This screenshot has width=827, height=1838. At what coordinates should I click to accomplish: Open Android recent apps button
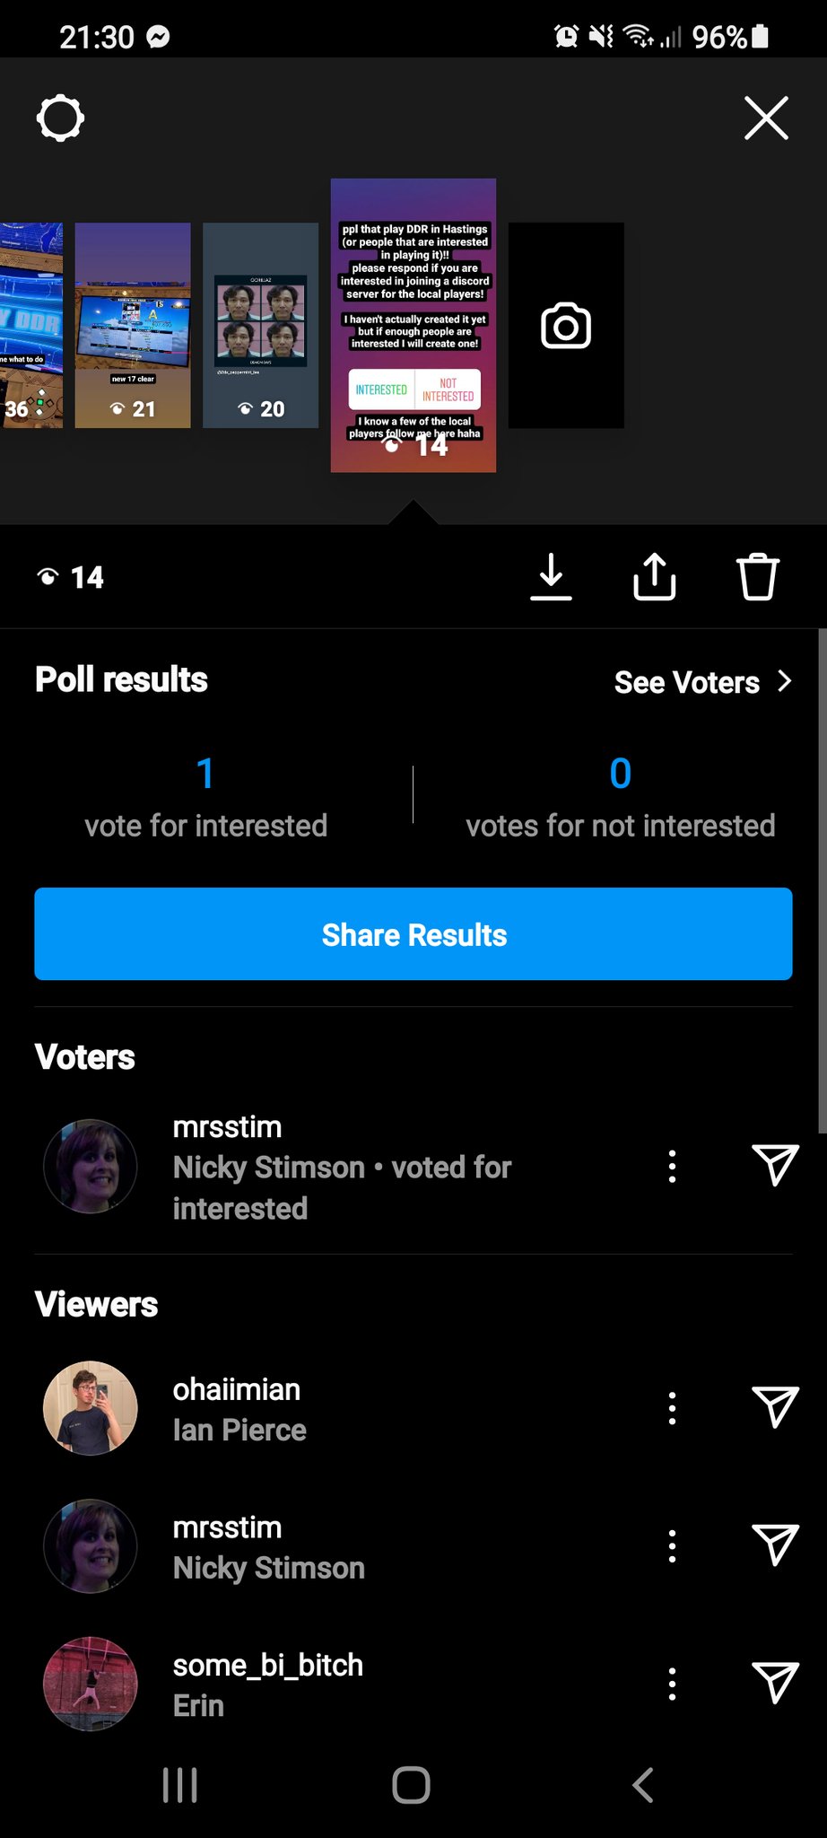pyautogui.click(x=180, y=1785)
